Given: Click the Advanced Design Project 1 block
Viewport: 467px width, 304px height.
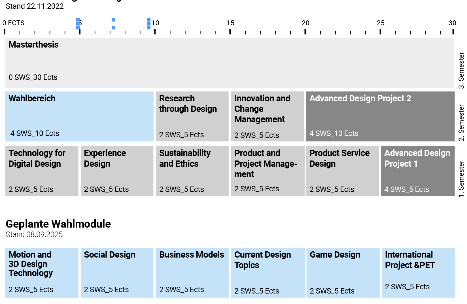Looking at the screenshot, I should pyautogui.click(x=418, y=171).
